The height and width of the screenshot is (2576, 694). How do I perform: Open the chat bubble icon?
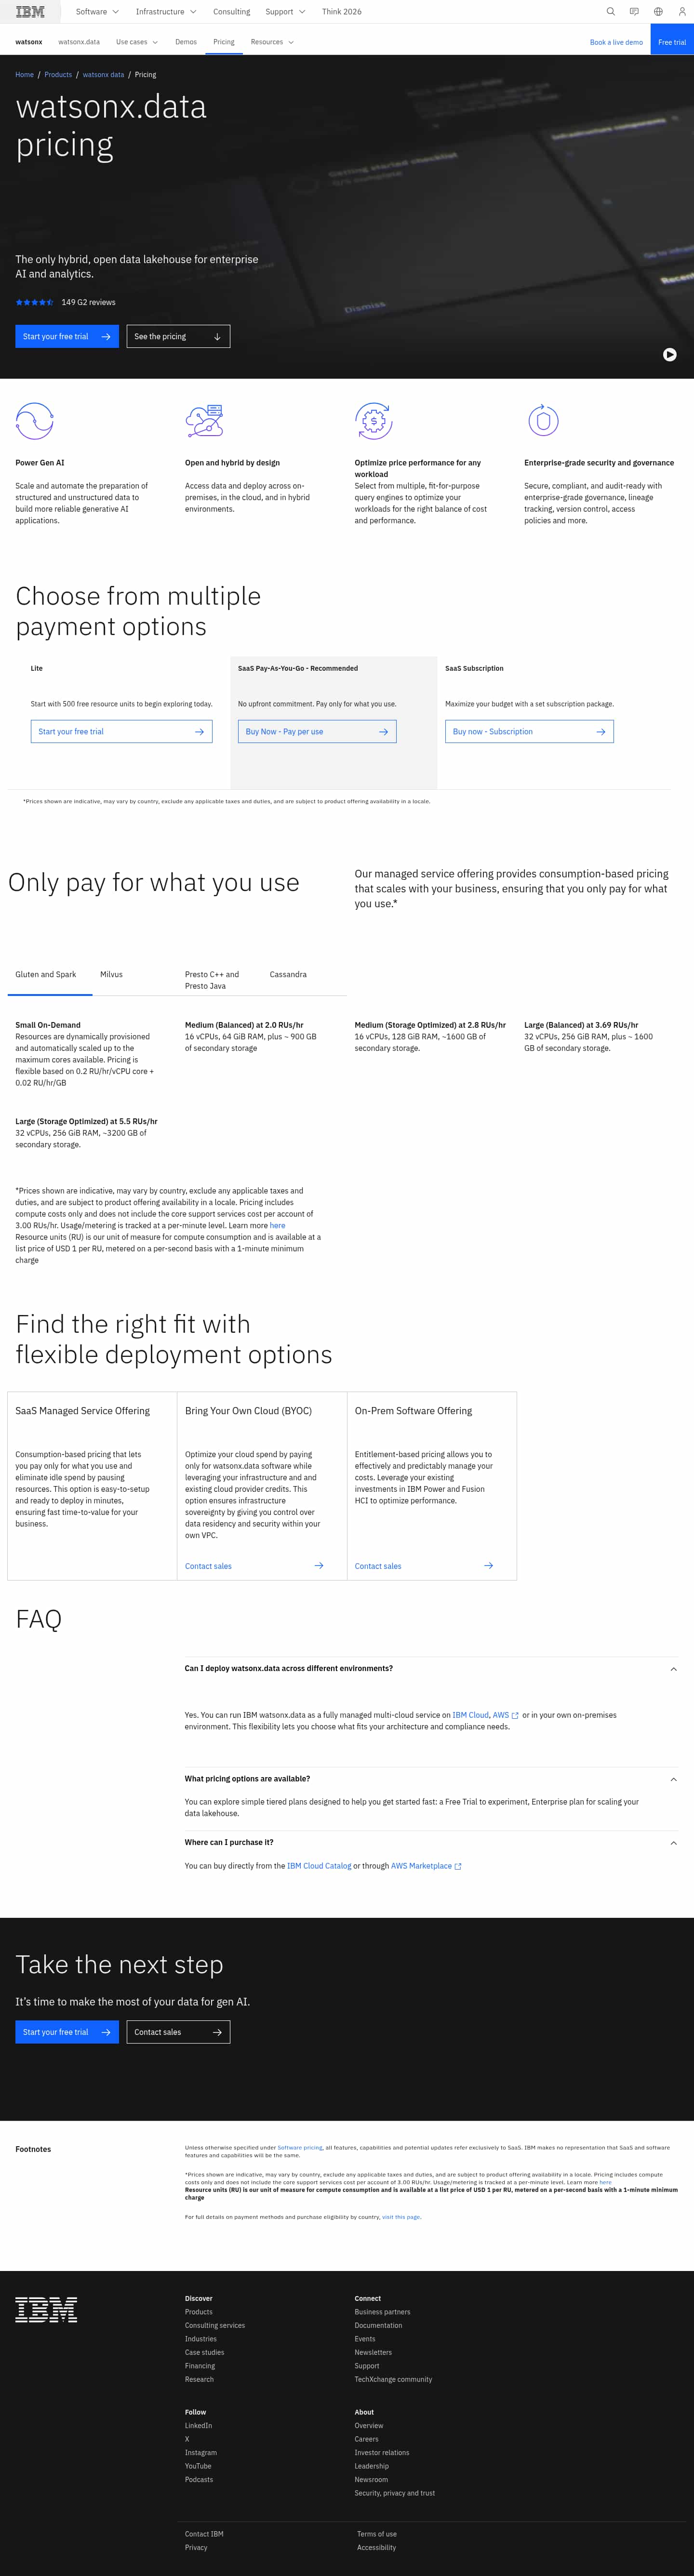click(634, 12)
